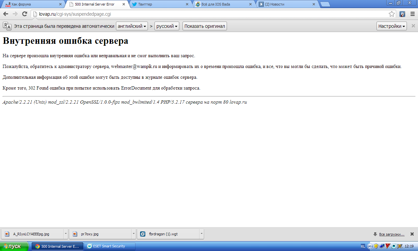
Task: Click the RL language indicator in tray
Action: click(x=363, y=246)
